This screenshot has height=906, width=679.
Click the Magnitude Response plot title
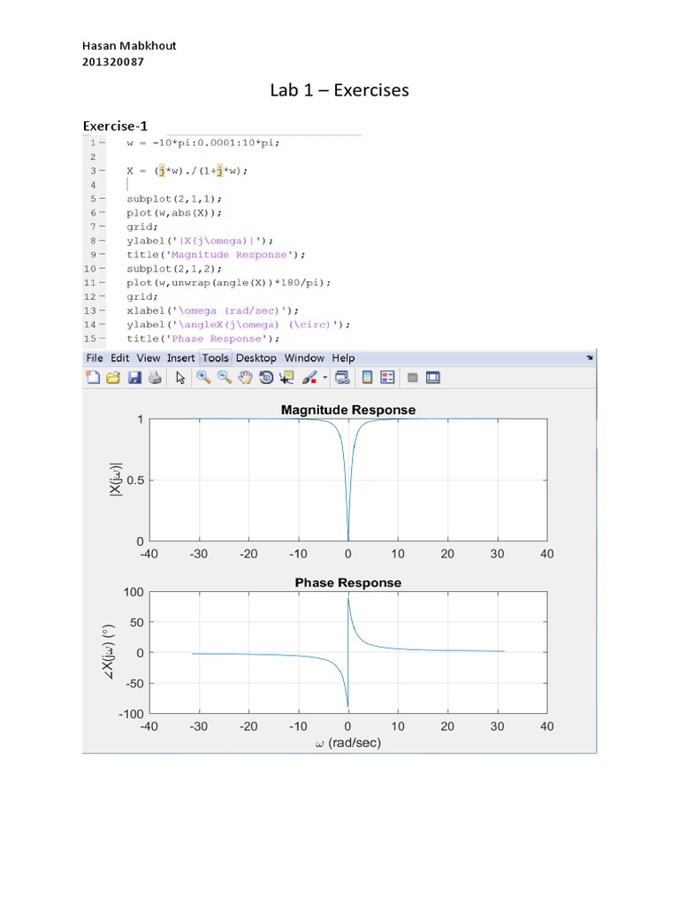[x=348, y=410]
